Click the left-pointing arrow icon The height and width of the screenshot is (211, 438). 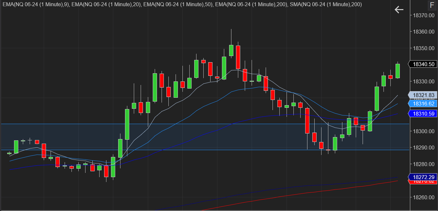pos(399,10)
